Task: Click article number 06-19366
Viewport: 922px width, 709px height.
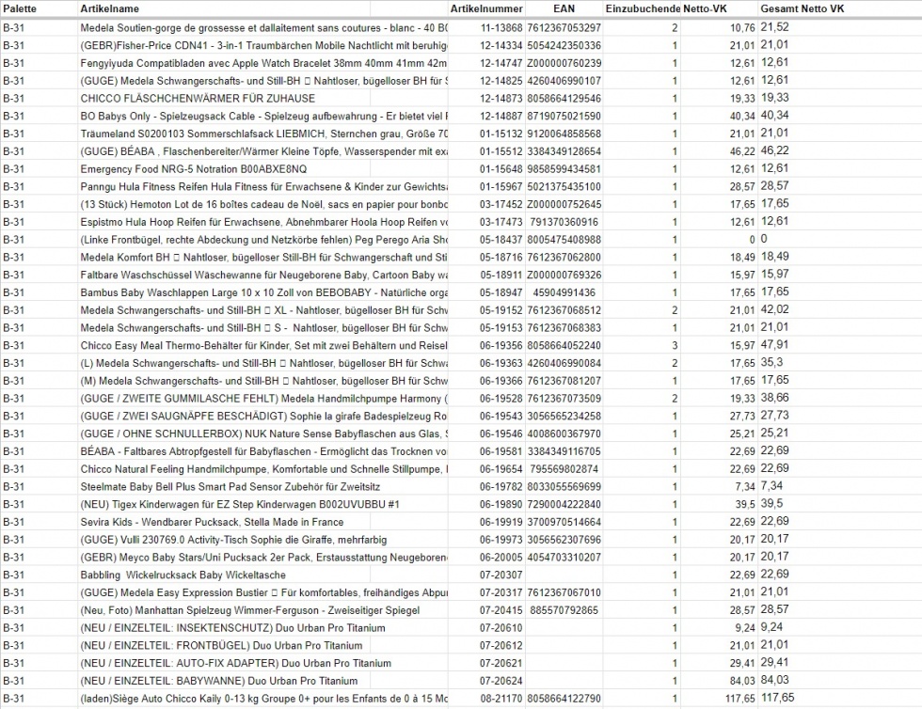Action: (x=501, y=381)
